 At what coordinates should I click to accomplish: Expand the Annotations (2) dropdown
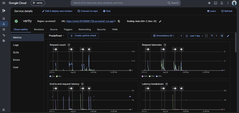tap(164, 36)
